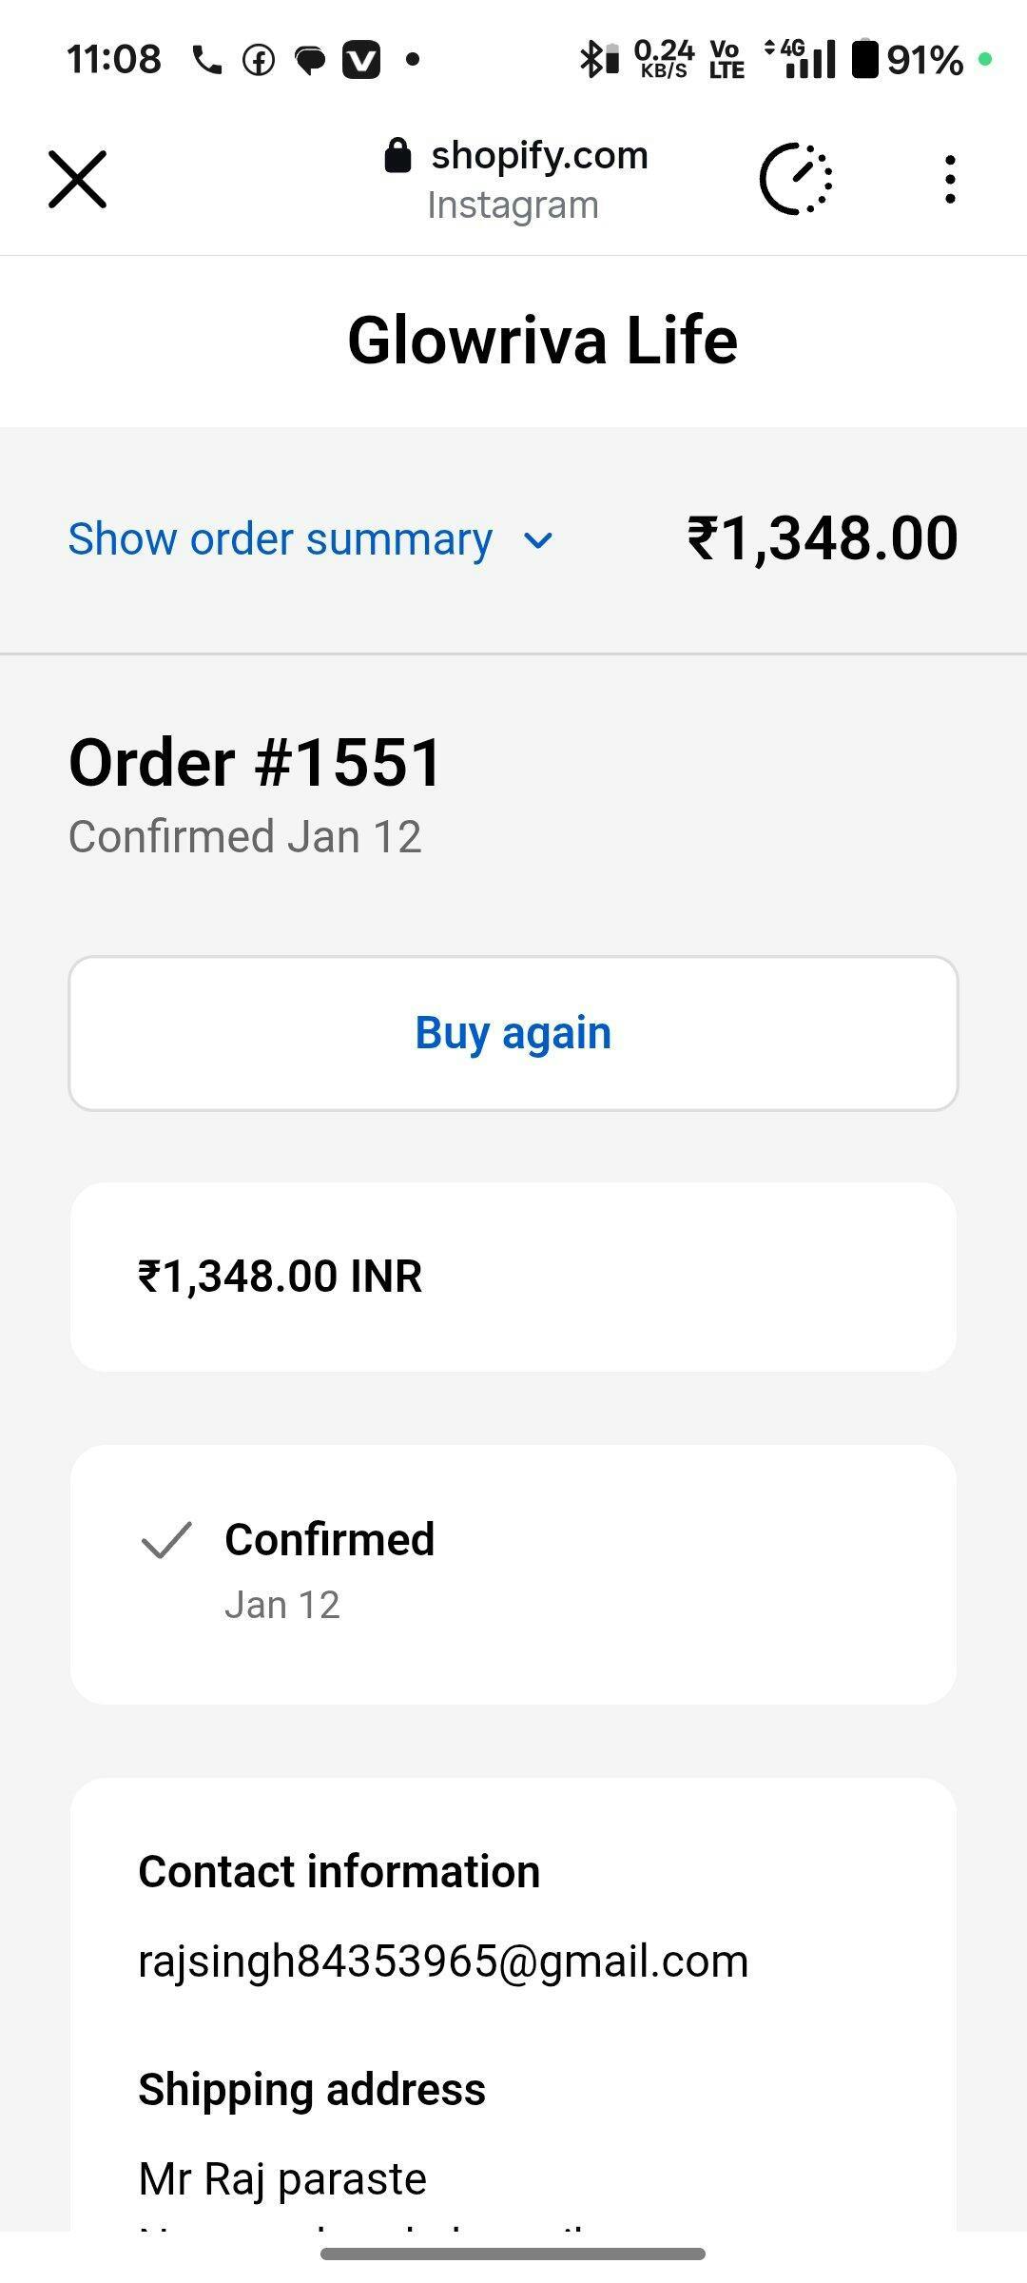Open the three-dot browser menu
This screenshot has width=1027, height=2283.
coord(949,179)
